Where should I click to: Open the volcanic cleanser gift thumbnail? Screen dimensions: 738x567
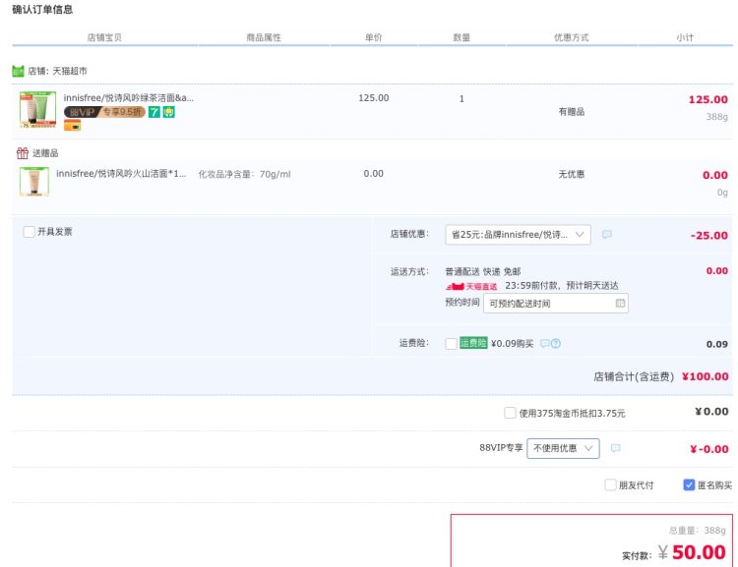(x=33, y=182)
